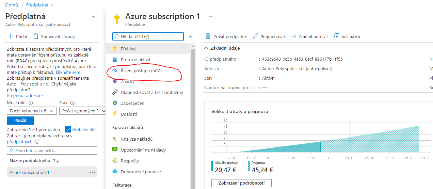Open the Moje role dropdown
Screen dimensions: 433x189
[x=31, y=111]
